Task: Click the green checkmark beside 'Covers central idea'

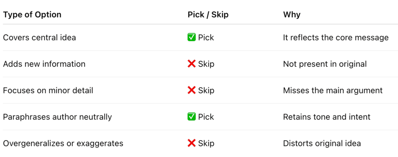Action: [x=192, y=38]
